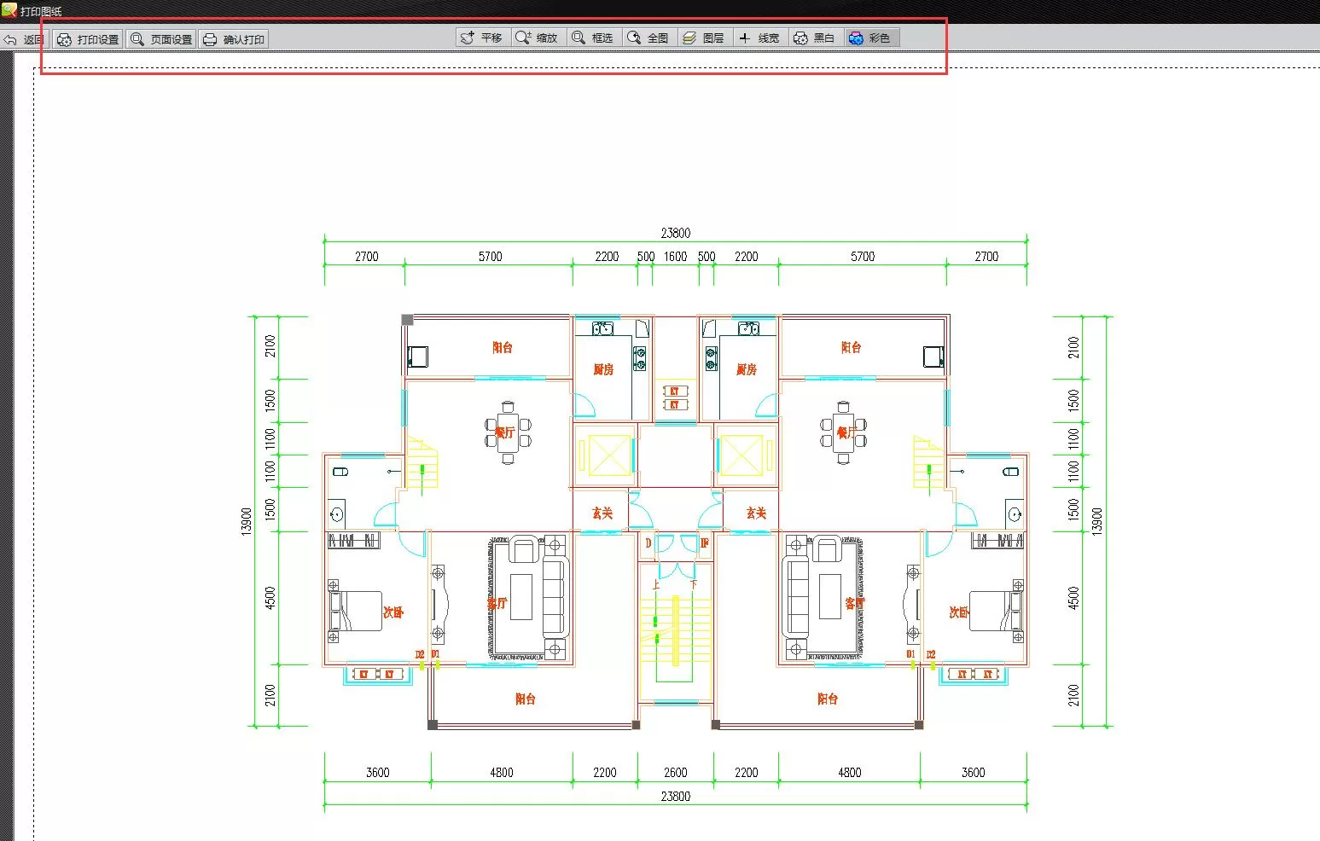
Task: Open the 图层 layers option
Action: coord(705,38)
